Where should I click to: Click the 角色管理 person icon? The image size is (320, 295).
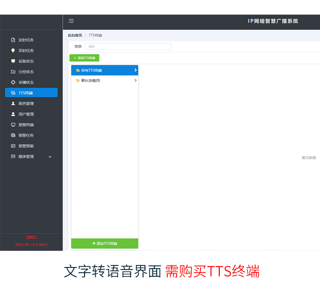coord(13,103)
